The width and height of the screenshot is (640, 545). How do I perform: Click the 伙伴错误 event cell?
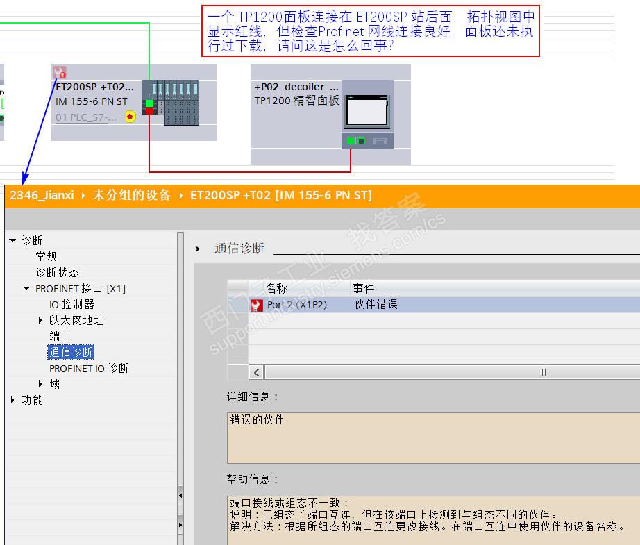[x=376, y=305]
